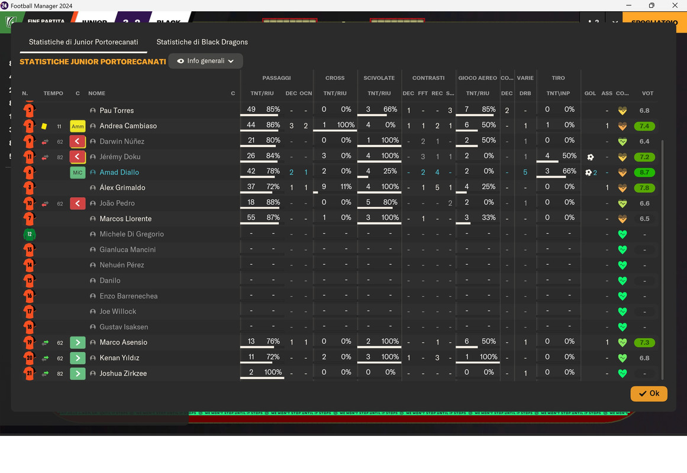This screenshot has height=473, width=687.
Task: Click the MiC badge for Amad Diallo
Action: tap(78, 173)
